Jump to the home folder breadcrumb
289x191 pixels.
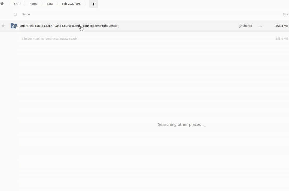coord(33,4)
